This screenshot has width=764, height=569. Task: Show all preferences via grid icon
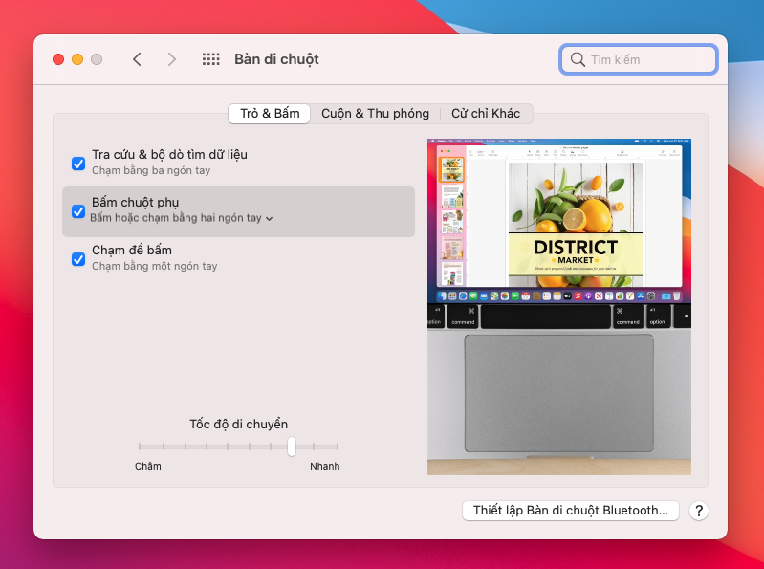click(x=211, y=59)
